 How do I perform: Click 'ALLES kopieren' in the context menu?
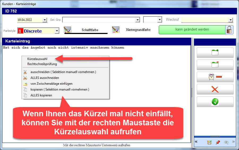(x=41, y=95)
